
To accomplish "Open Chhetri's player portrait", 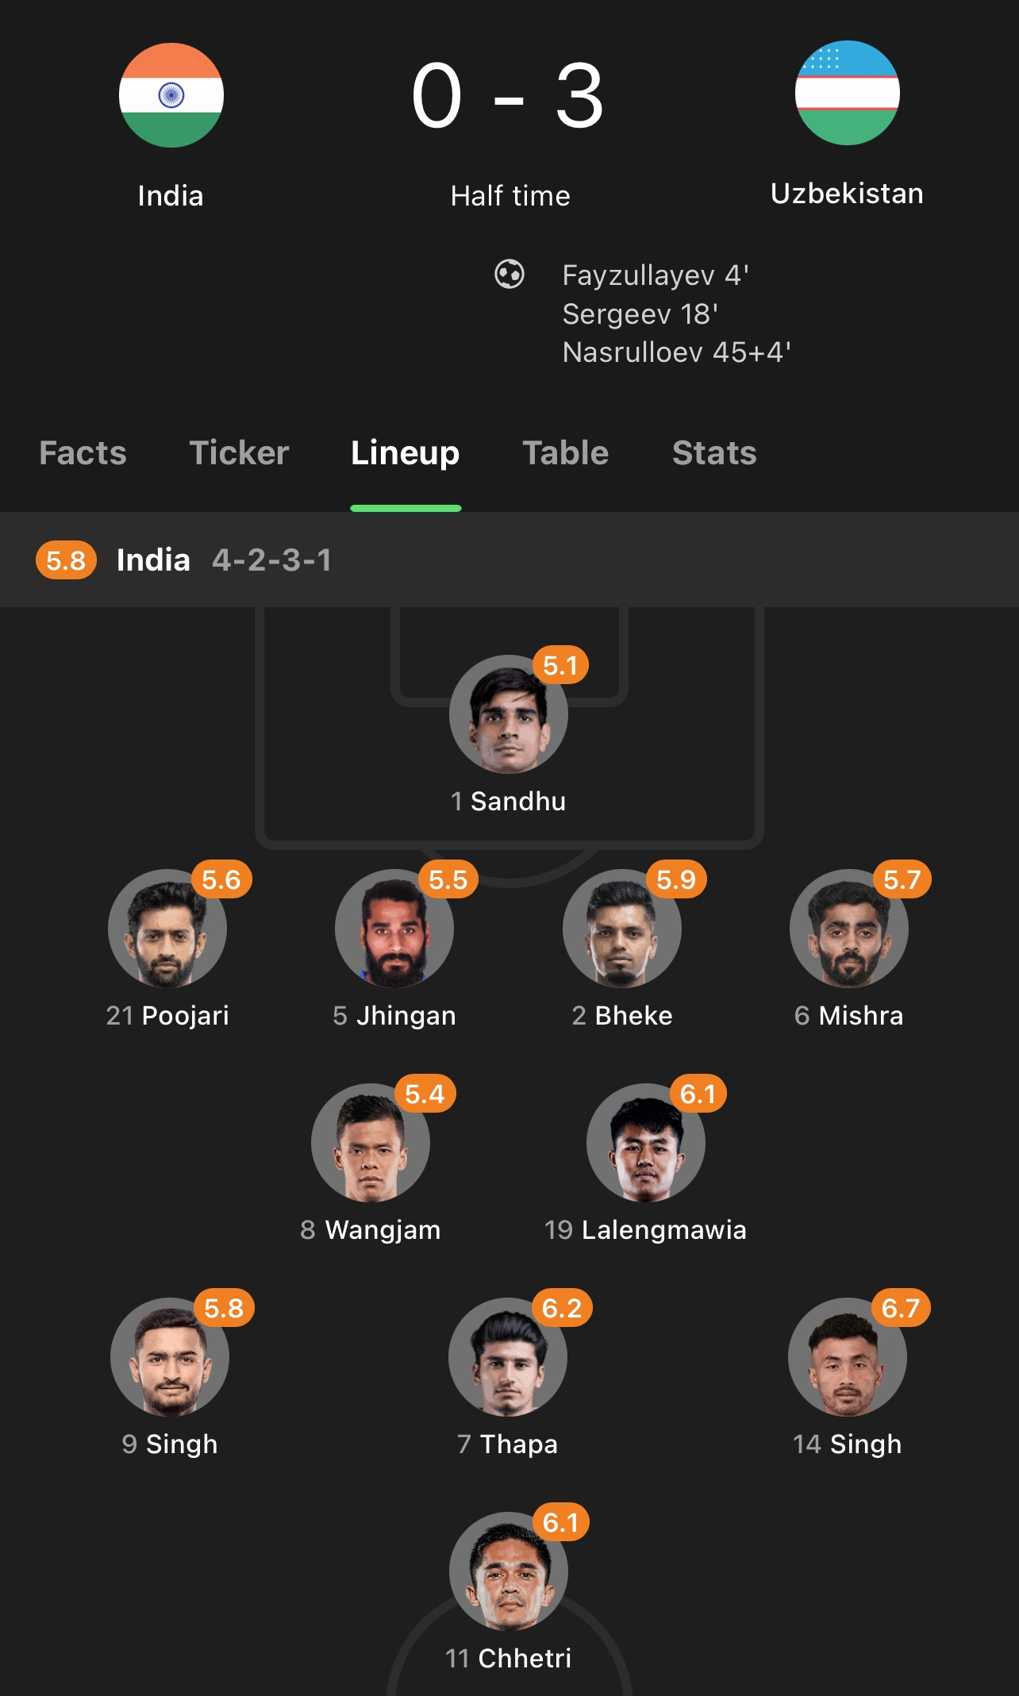I will click(509, 1571).
